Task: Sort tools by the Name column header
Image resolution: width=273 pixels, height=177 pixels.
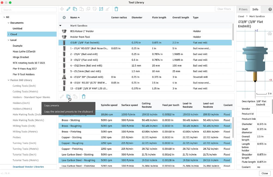Action: point(74,17)
